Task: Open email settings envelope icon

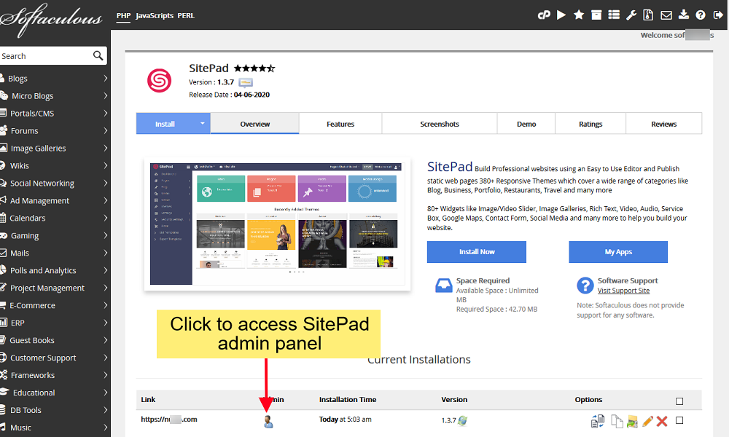Action: coord(666,15)
